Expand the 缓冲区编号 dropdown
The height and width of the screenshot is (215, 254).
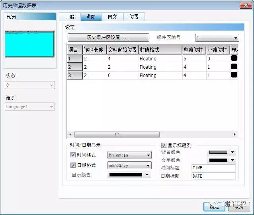[217, 38]
